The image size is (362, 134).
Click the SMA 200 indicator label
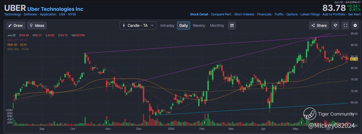(x=18, y=49)
